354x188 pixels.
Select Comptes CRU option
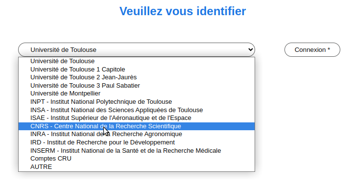137,159
